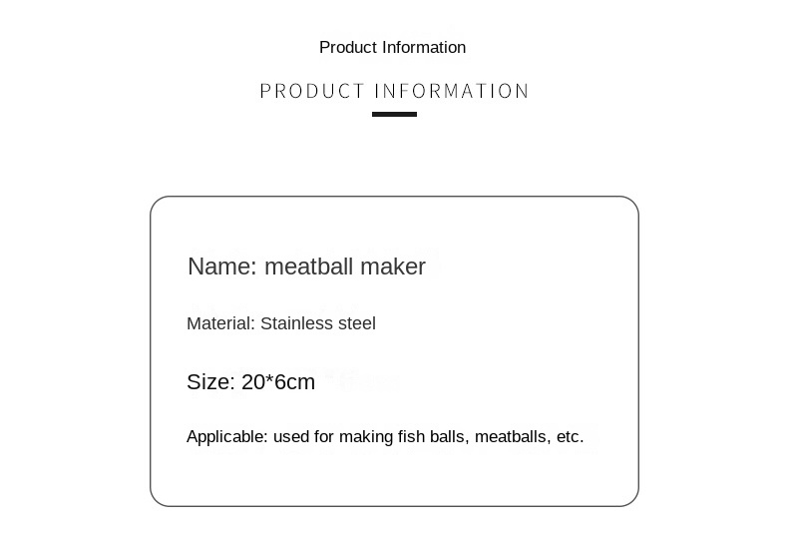Click the word "meatball" in the Name line
Image resolution: width=788 pixels, height=539 pixels.
pyautogui.click(x=308, y=267)
